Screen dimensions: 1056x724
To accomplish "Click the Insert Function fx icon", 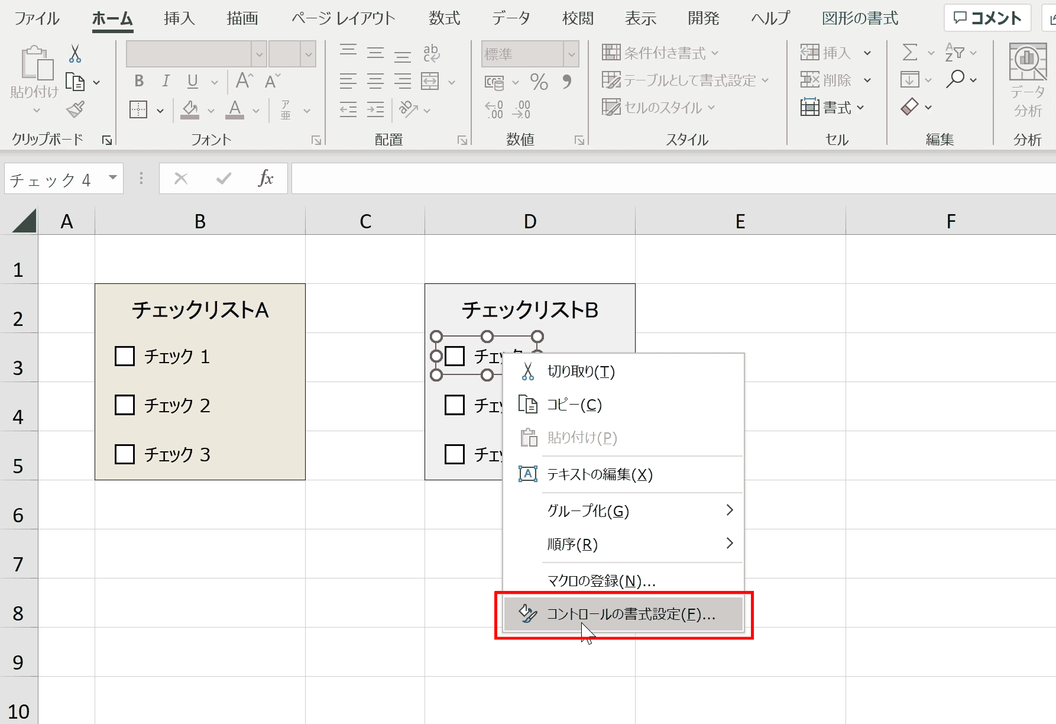I will [265, 178].
